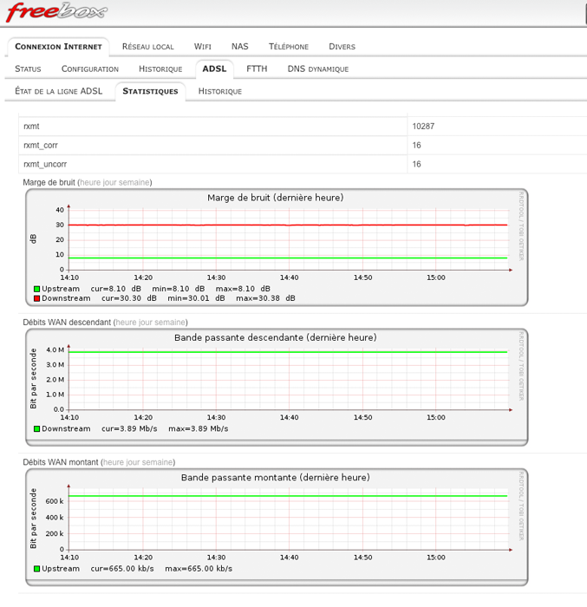Screen dimensions: 587x607
Task: Open the Wifi tab
Action: coord(203,47)
